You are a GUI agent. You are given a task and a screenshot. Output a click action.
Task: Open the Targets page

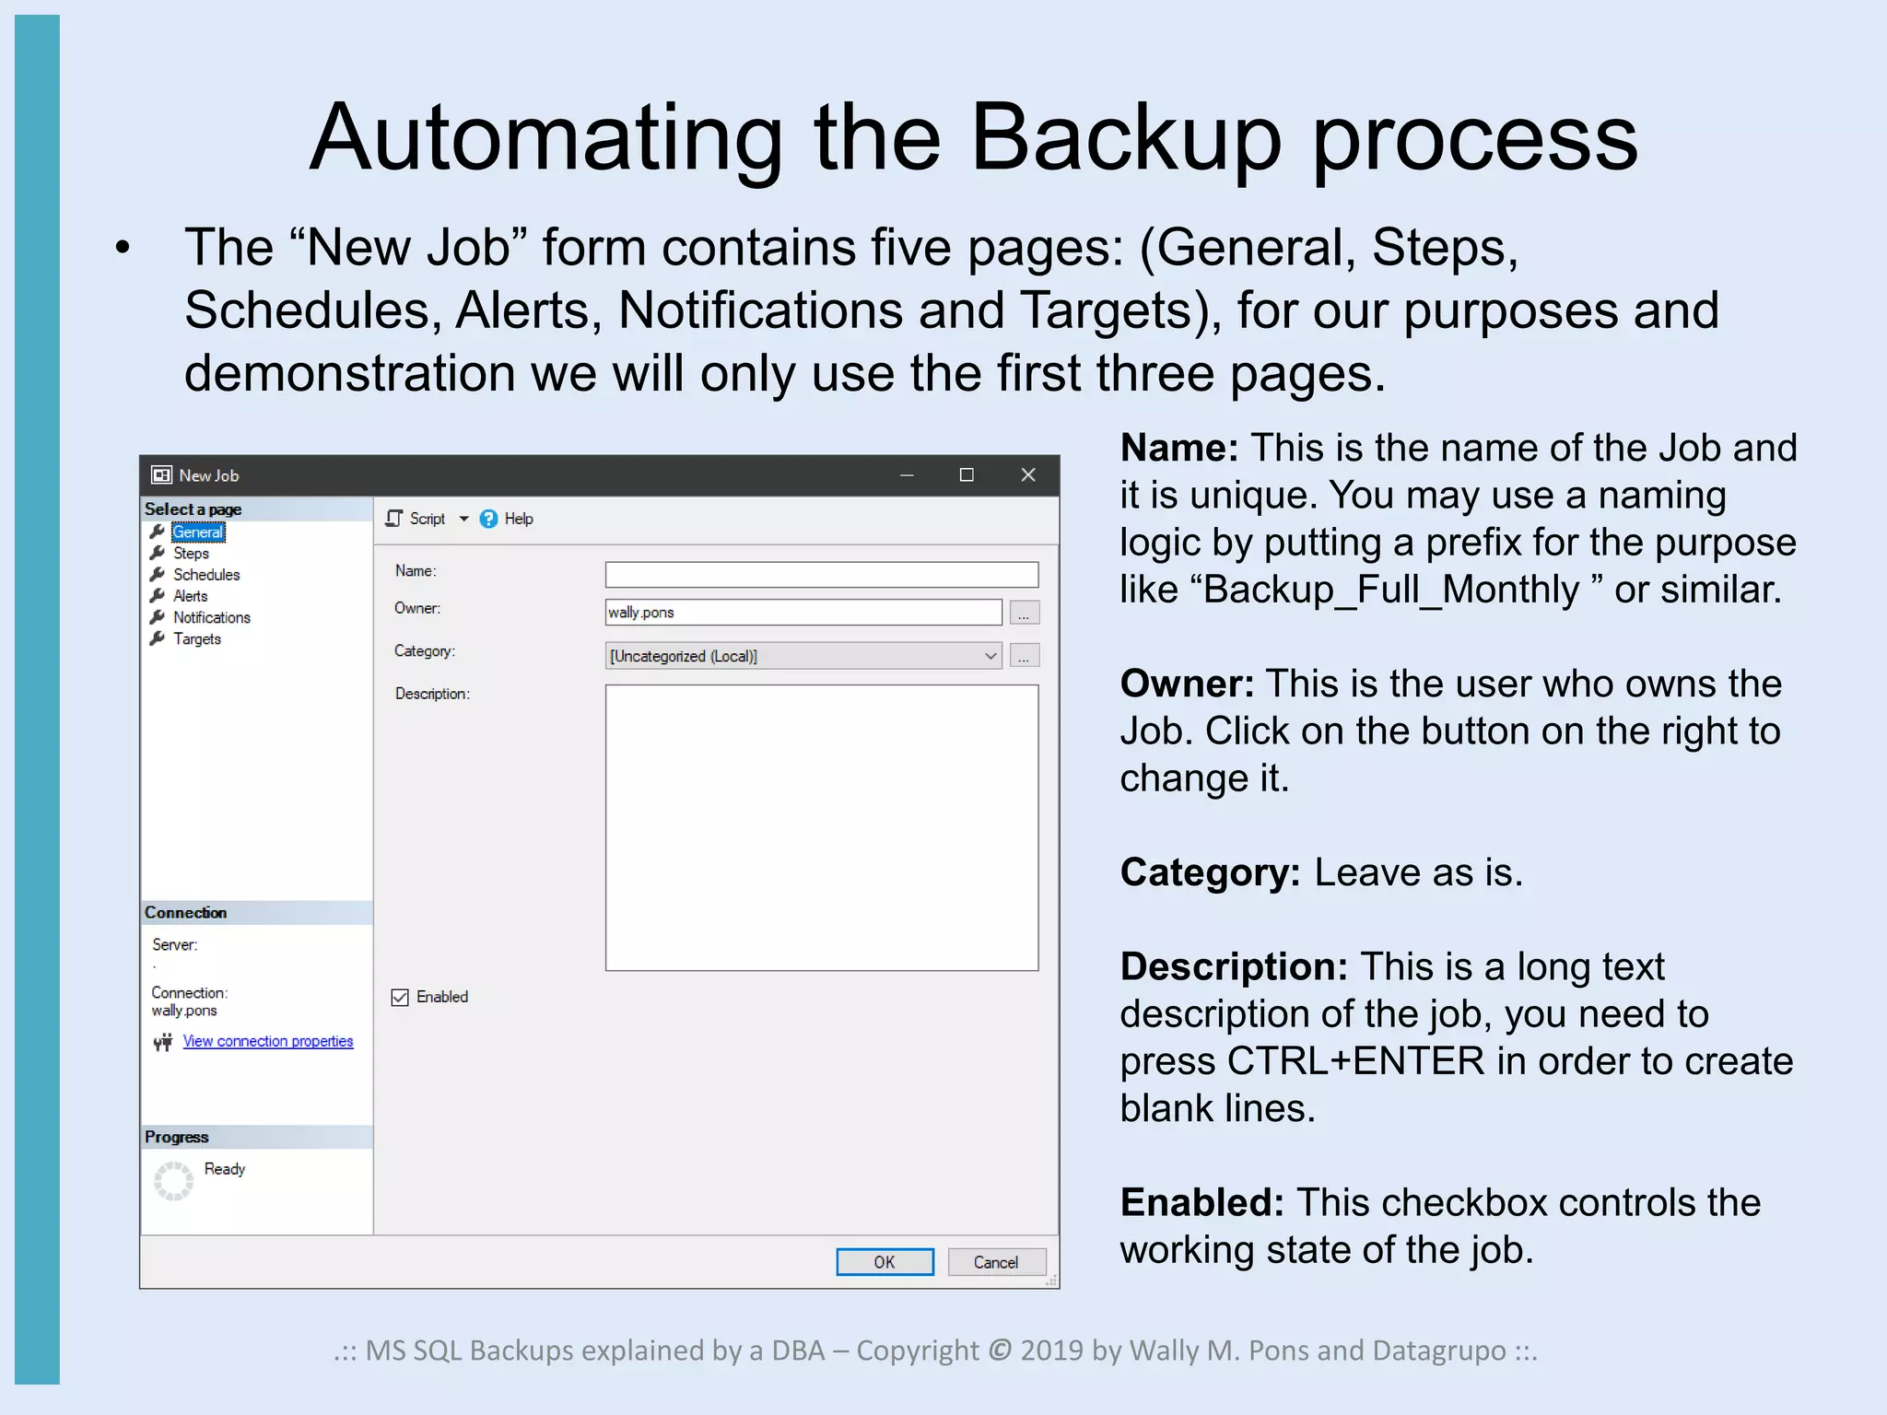(197, 638)
